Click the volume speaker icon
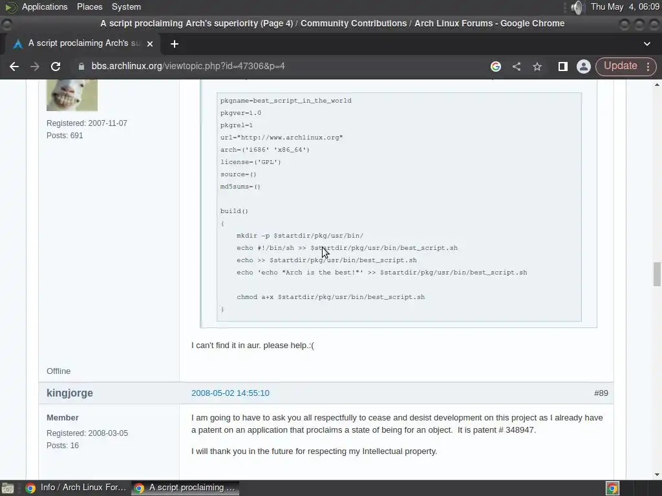The image size is (662, 496). [577, 7]
